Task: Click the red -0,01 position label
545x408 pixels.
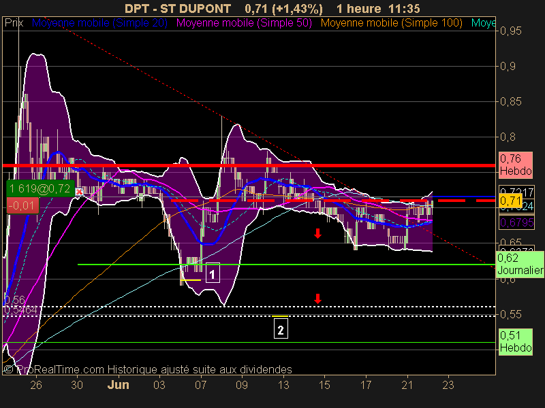Action: pos(22,205)
